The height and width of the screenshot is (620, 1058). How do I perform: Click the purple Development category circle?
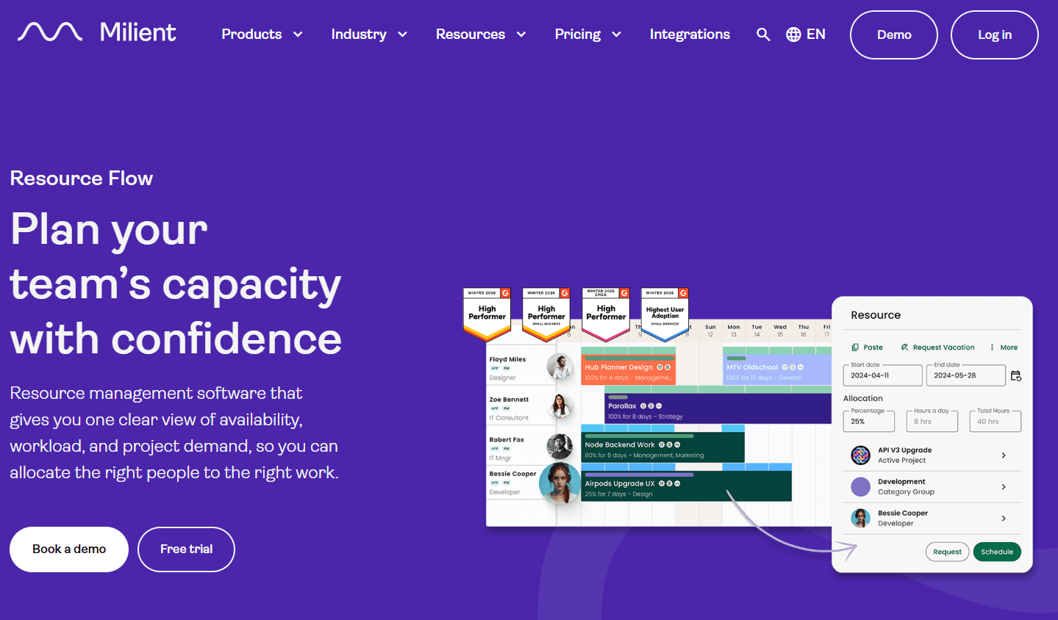tap(860, 486)
